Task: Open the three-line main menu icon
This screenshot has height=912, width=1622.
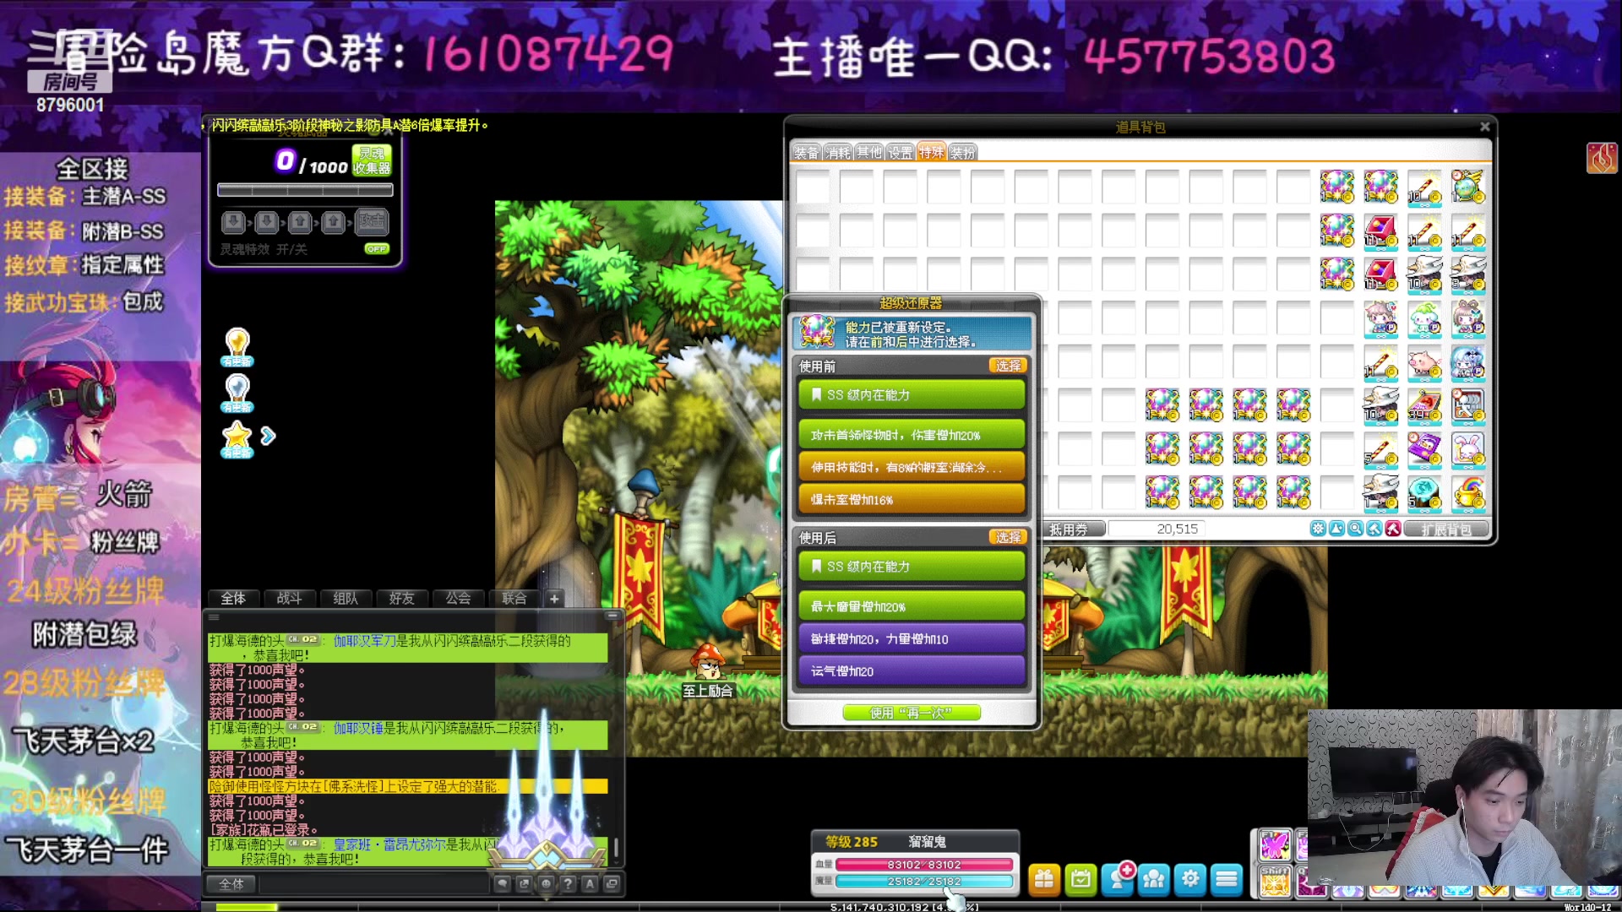Action: (1227, 880)
